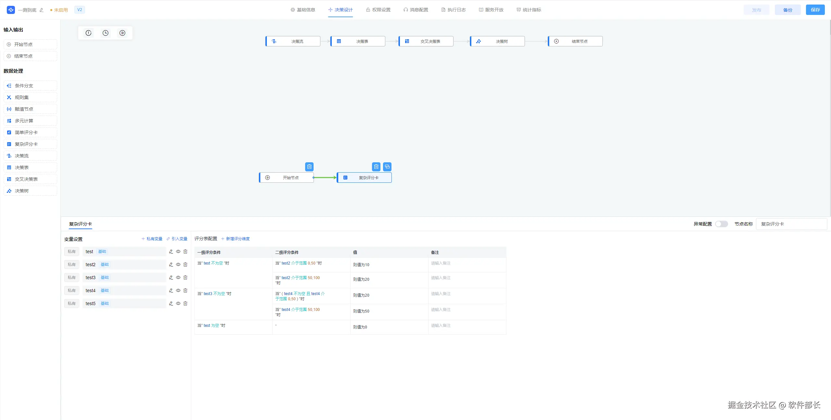Toggle the 异常配置 switch
The height and width of the screenshot is (420, 831).
pos(721,224)
